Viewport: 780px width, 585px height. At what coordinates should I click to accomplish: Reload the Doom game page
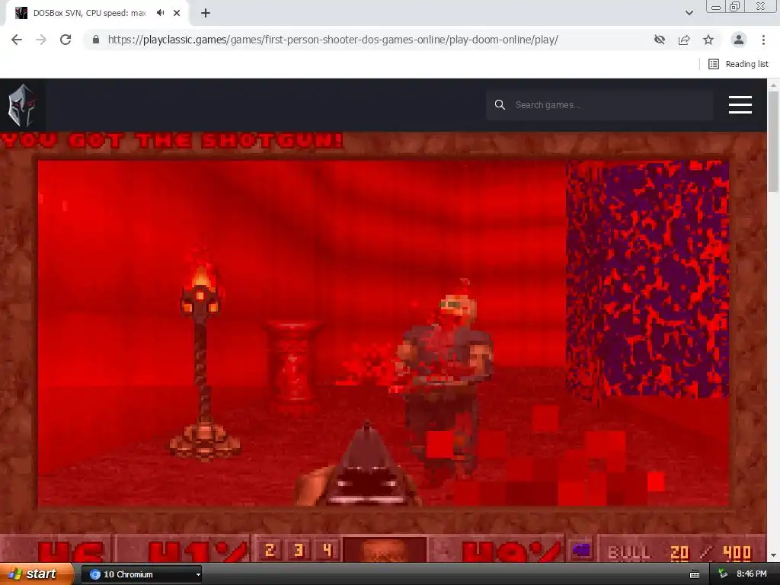(66, 40)
